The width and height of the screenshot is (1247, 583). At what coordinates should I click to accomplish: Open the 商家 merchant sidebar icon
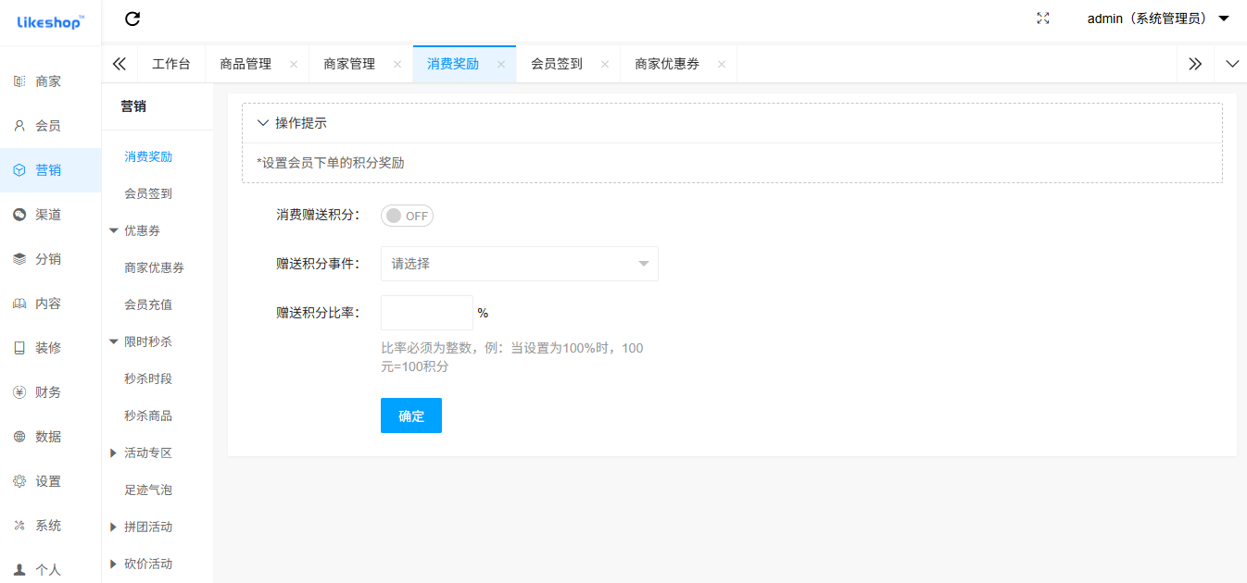[19, 81]
